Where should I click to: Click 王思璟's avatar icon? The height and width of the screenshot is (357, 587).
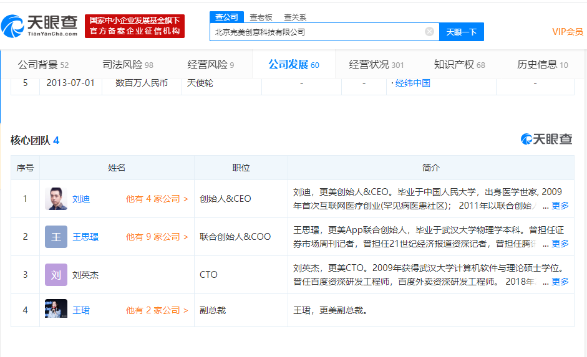click(x=56, y=237)
